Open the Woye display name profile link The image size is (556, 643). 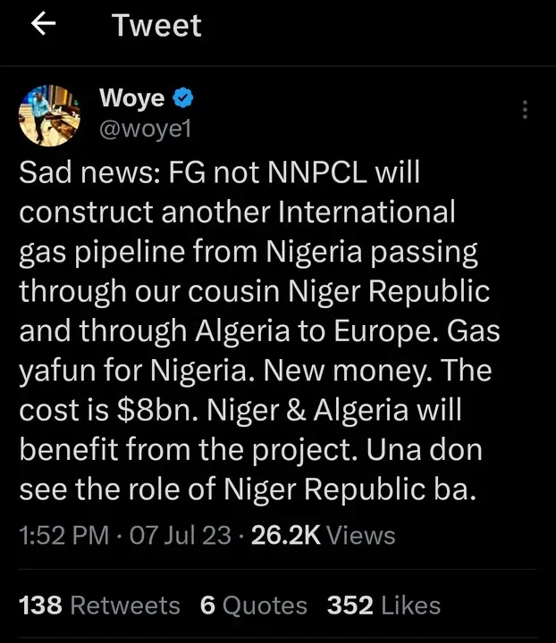click(131, 97)
